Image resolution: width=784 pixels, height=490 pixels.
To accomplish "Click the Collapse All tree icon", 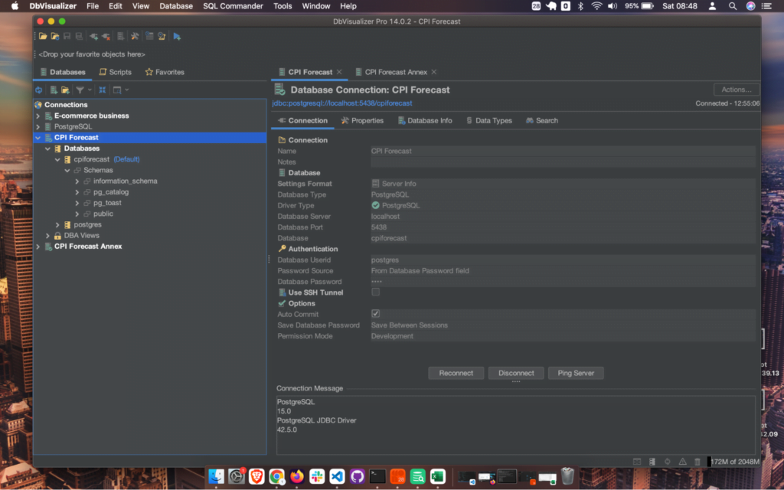I will tap(102, 90).
